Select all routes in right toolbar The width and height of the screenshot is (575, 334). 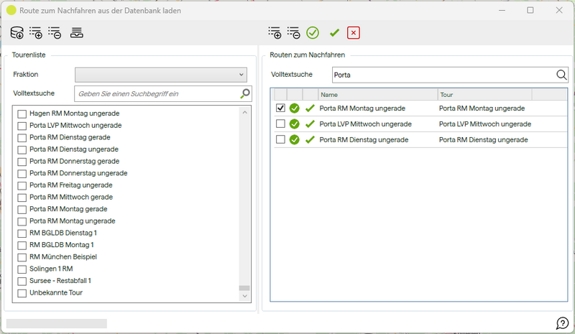[275, 32]
